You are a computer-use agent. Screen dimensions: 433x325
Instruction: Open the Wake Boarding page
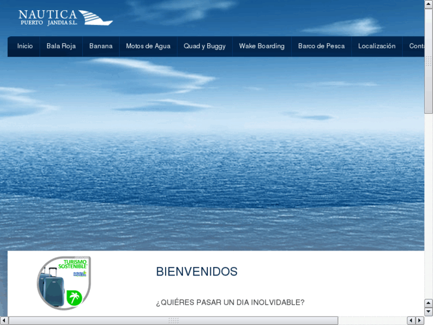[x=262, y=46]
